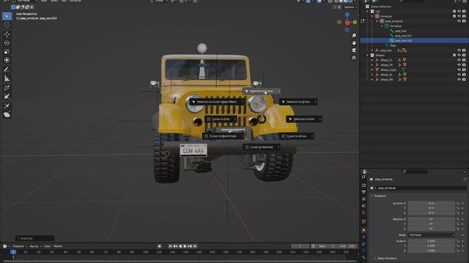Click the play animation button
Viewport: 469px width, 263px height.
pos(185,246)
